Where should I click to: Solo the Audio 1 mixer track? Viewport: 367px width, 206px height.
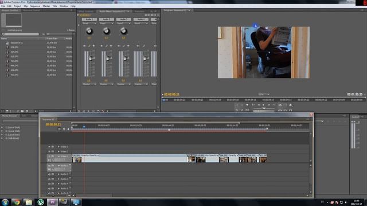89,46
